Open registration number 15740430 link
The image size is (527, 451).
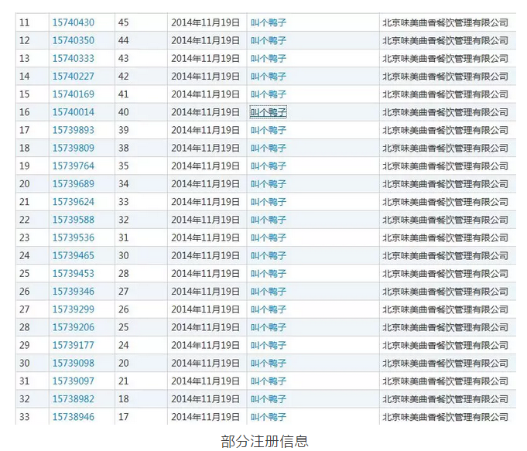(73, 22)
